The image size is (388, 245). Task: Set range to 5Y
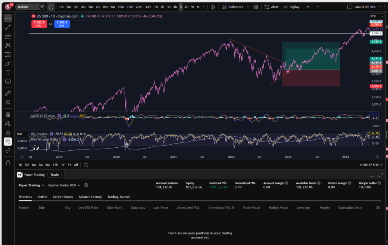69,165
